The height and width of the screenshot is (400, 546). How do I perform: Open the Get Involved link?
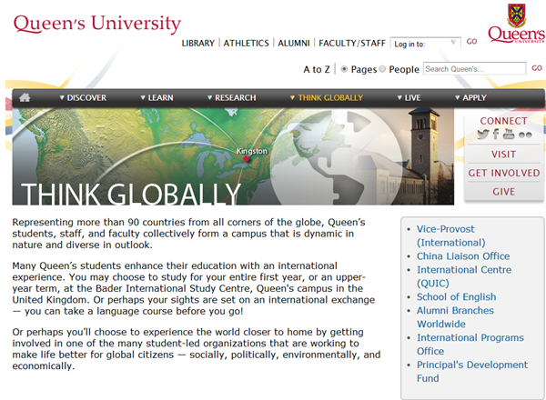pos(503,173)
